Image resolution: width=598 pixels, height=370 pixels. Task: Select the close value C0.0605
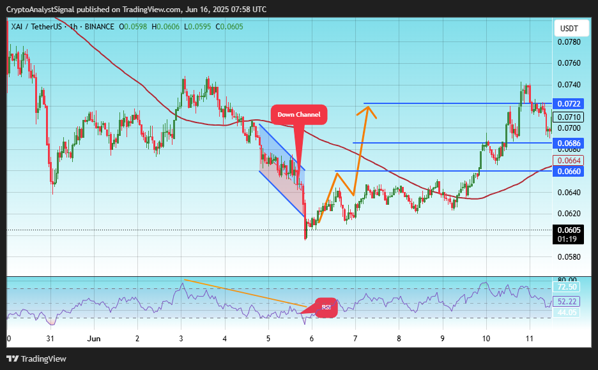(229, 27)
